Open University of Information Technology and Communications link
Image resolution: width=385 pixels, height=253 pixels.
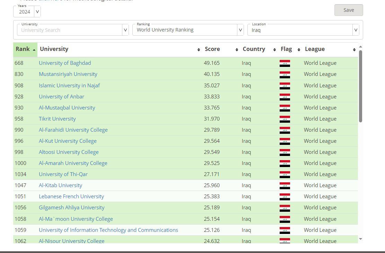[108, 230]
